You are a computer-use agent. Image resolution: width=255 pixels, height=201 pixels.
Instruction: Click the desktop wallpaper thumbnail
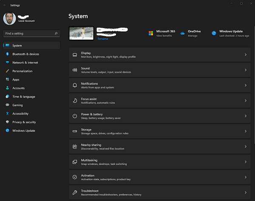click(x=82, y=33)
